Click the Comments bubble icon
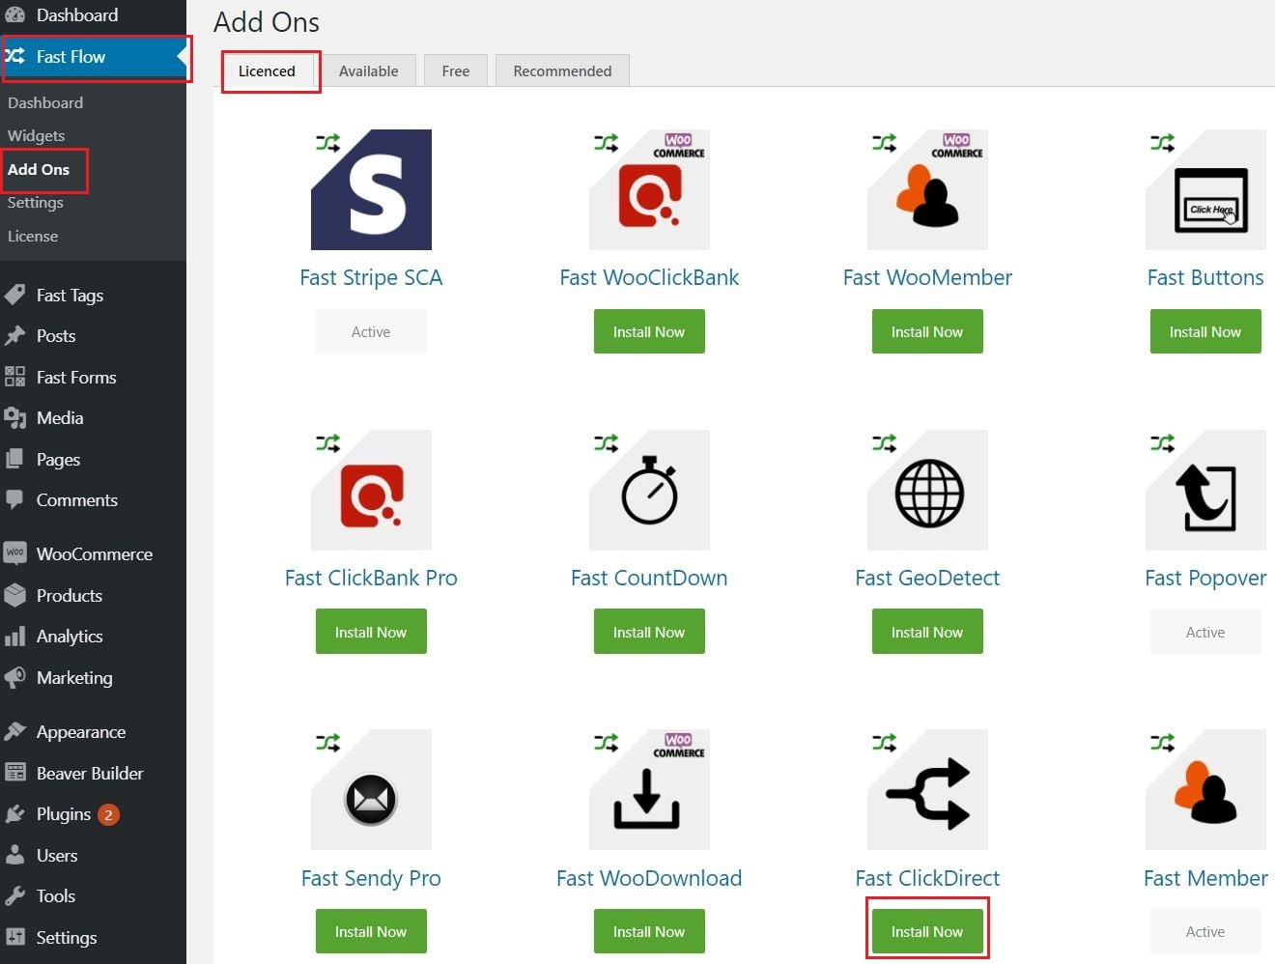This screenshot has width=1275, height=964. coord(14,499)
